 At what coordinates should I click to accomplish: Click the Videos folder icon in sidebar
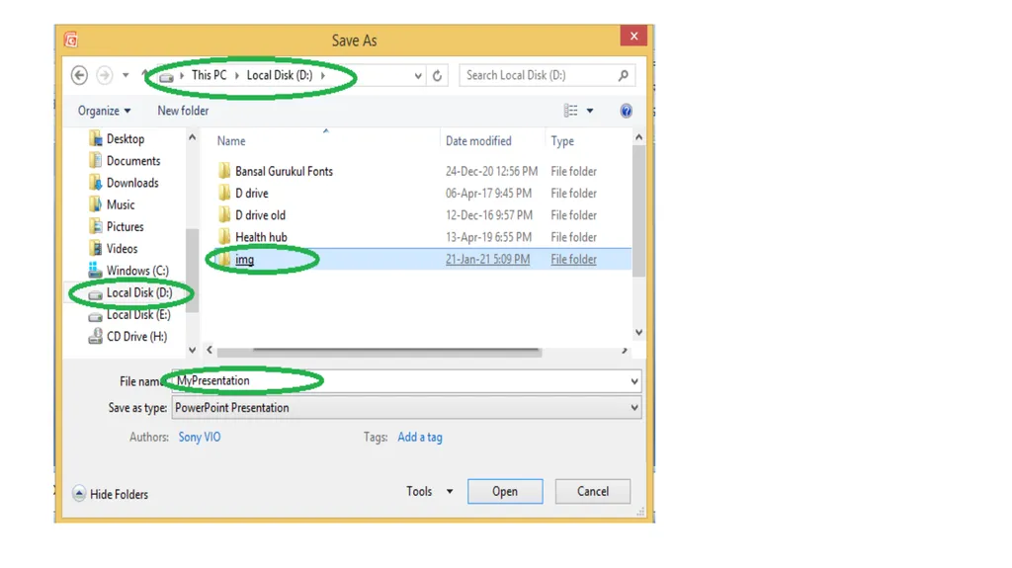click(x=96, y=248)
